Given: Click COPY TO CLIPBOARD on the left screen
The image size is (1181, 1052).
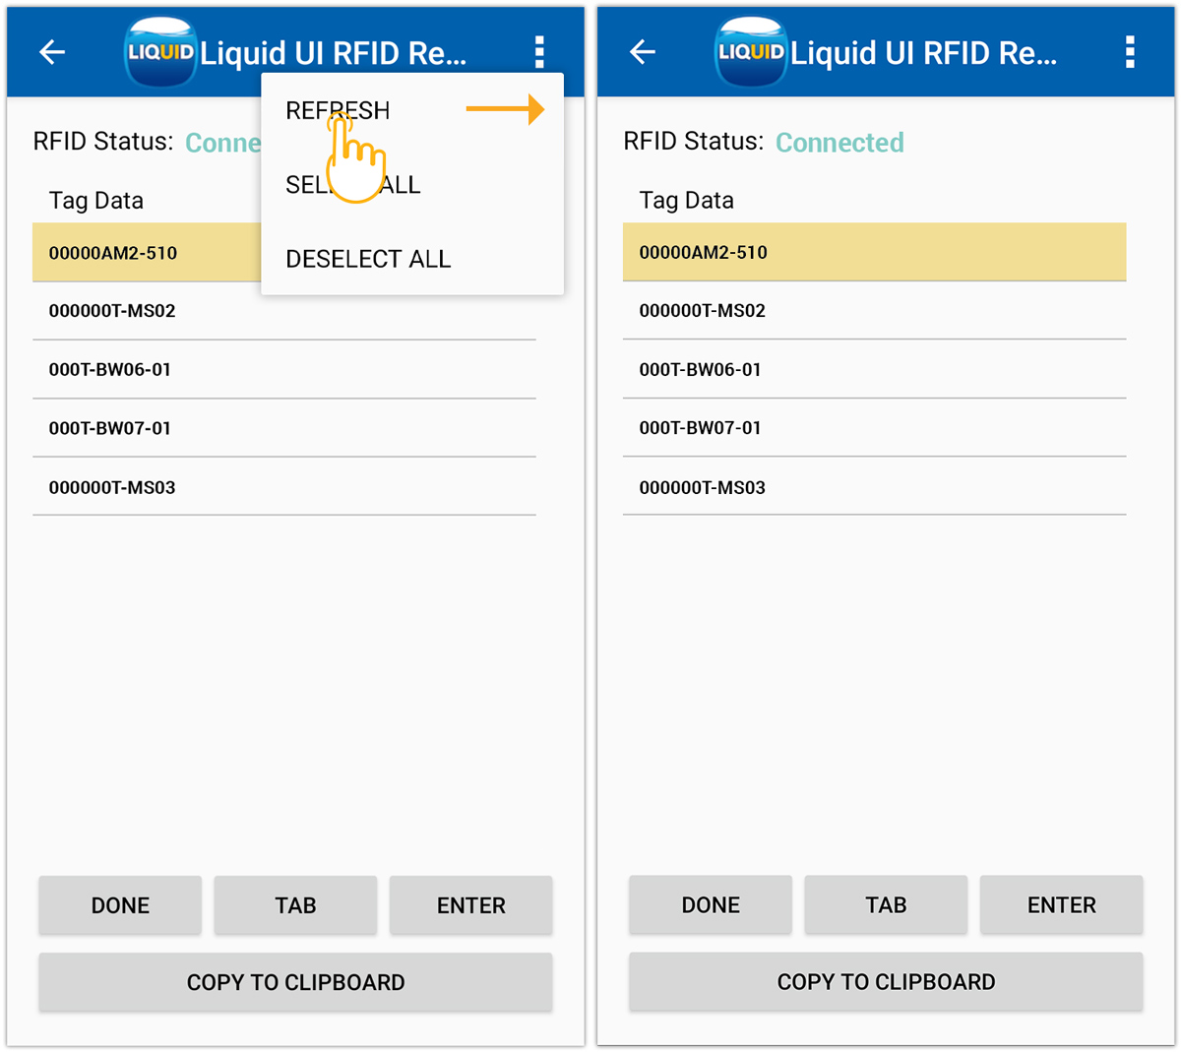Looking at the screenshot, I should (295, 981).
